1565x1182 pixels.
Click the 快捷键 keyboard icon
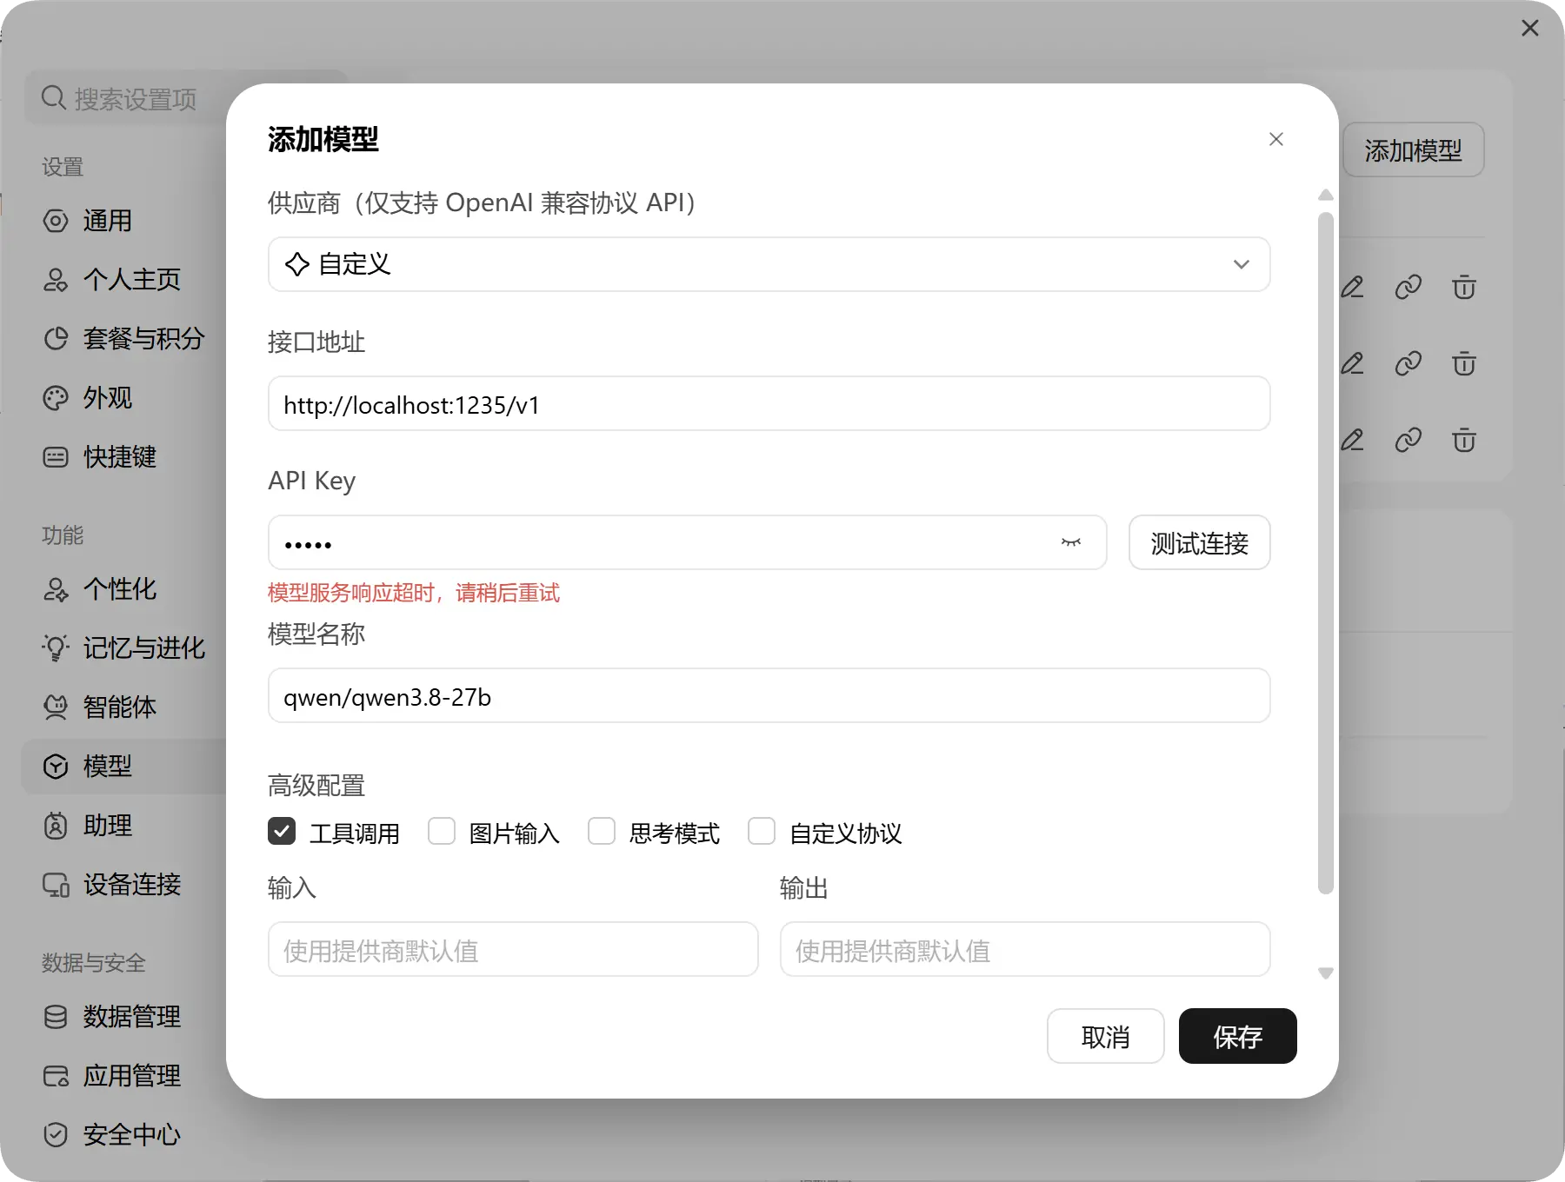[56, 457]
